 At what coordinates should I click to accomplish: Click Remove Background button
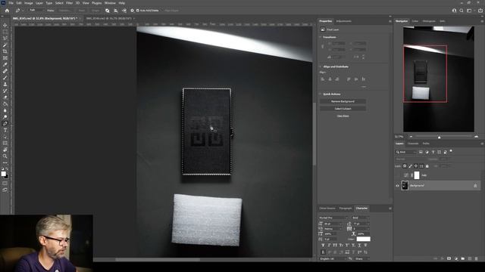(343, 101)
